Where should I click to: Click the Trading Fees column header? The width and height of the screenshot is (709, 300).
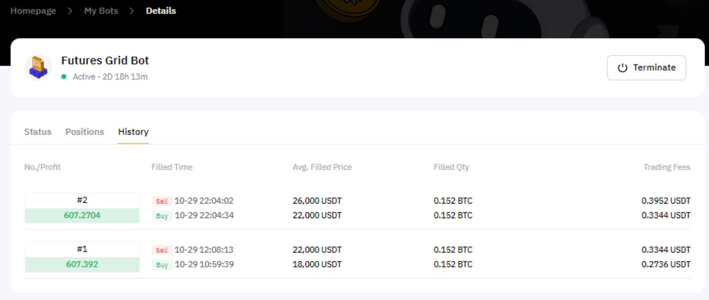tap(666, 167)
